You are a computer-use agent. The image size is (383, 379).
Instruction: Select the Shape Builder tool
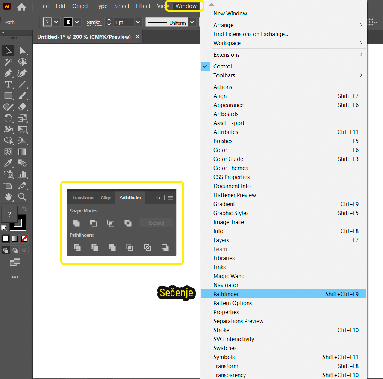(x=8, y=140)
